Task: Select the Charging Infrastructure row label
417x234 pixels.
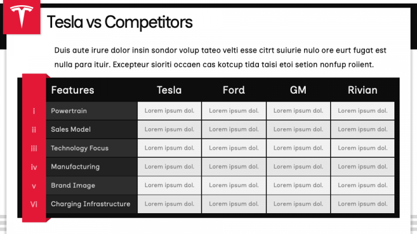Action: click(91, 204)
